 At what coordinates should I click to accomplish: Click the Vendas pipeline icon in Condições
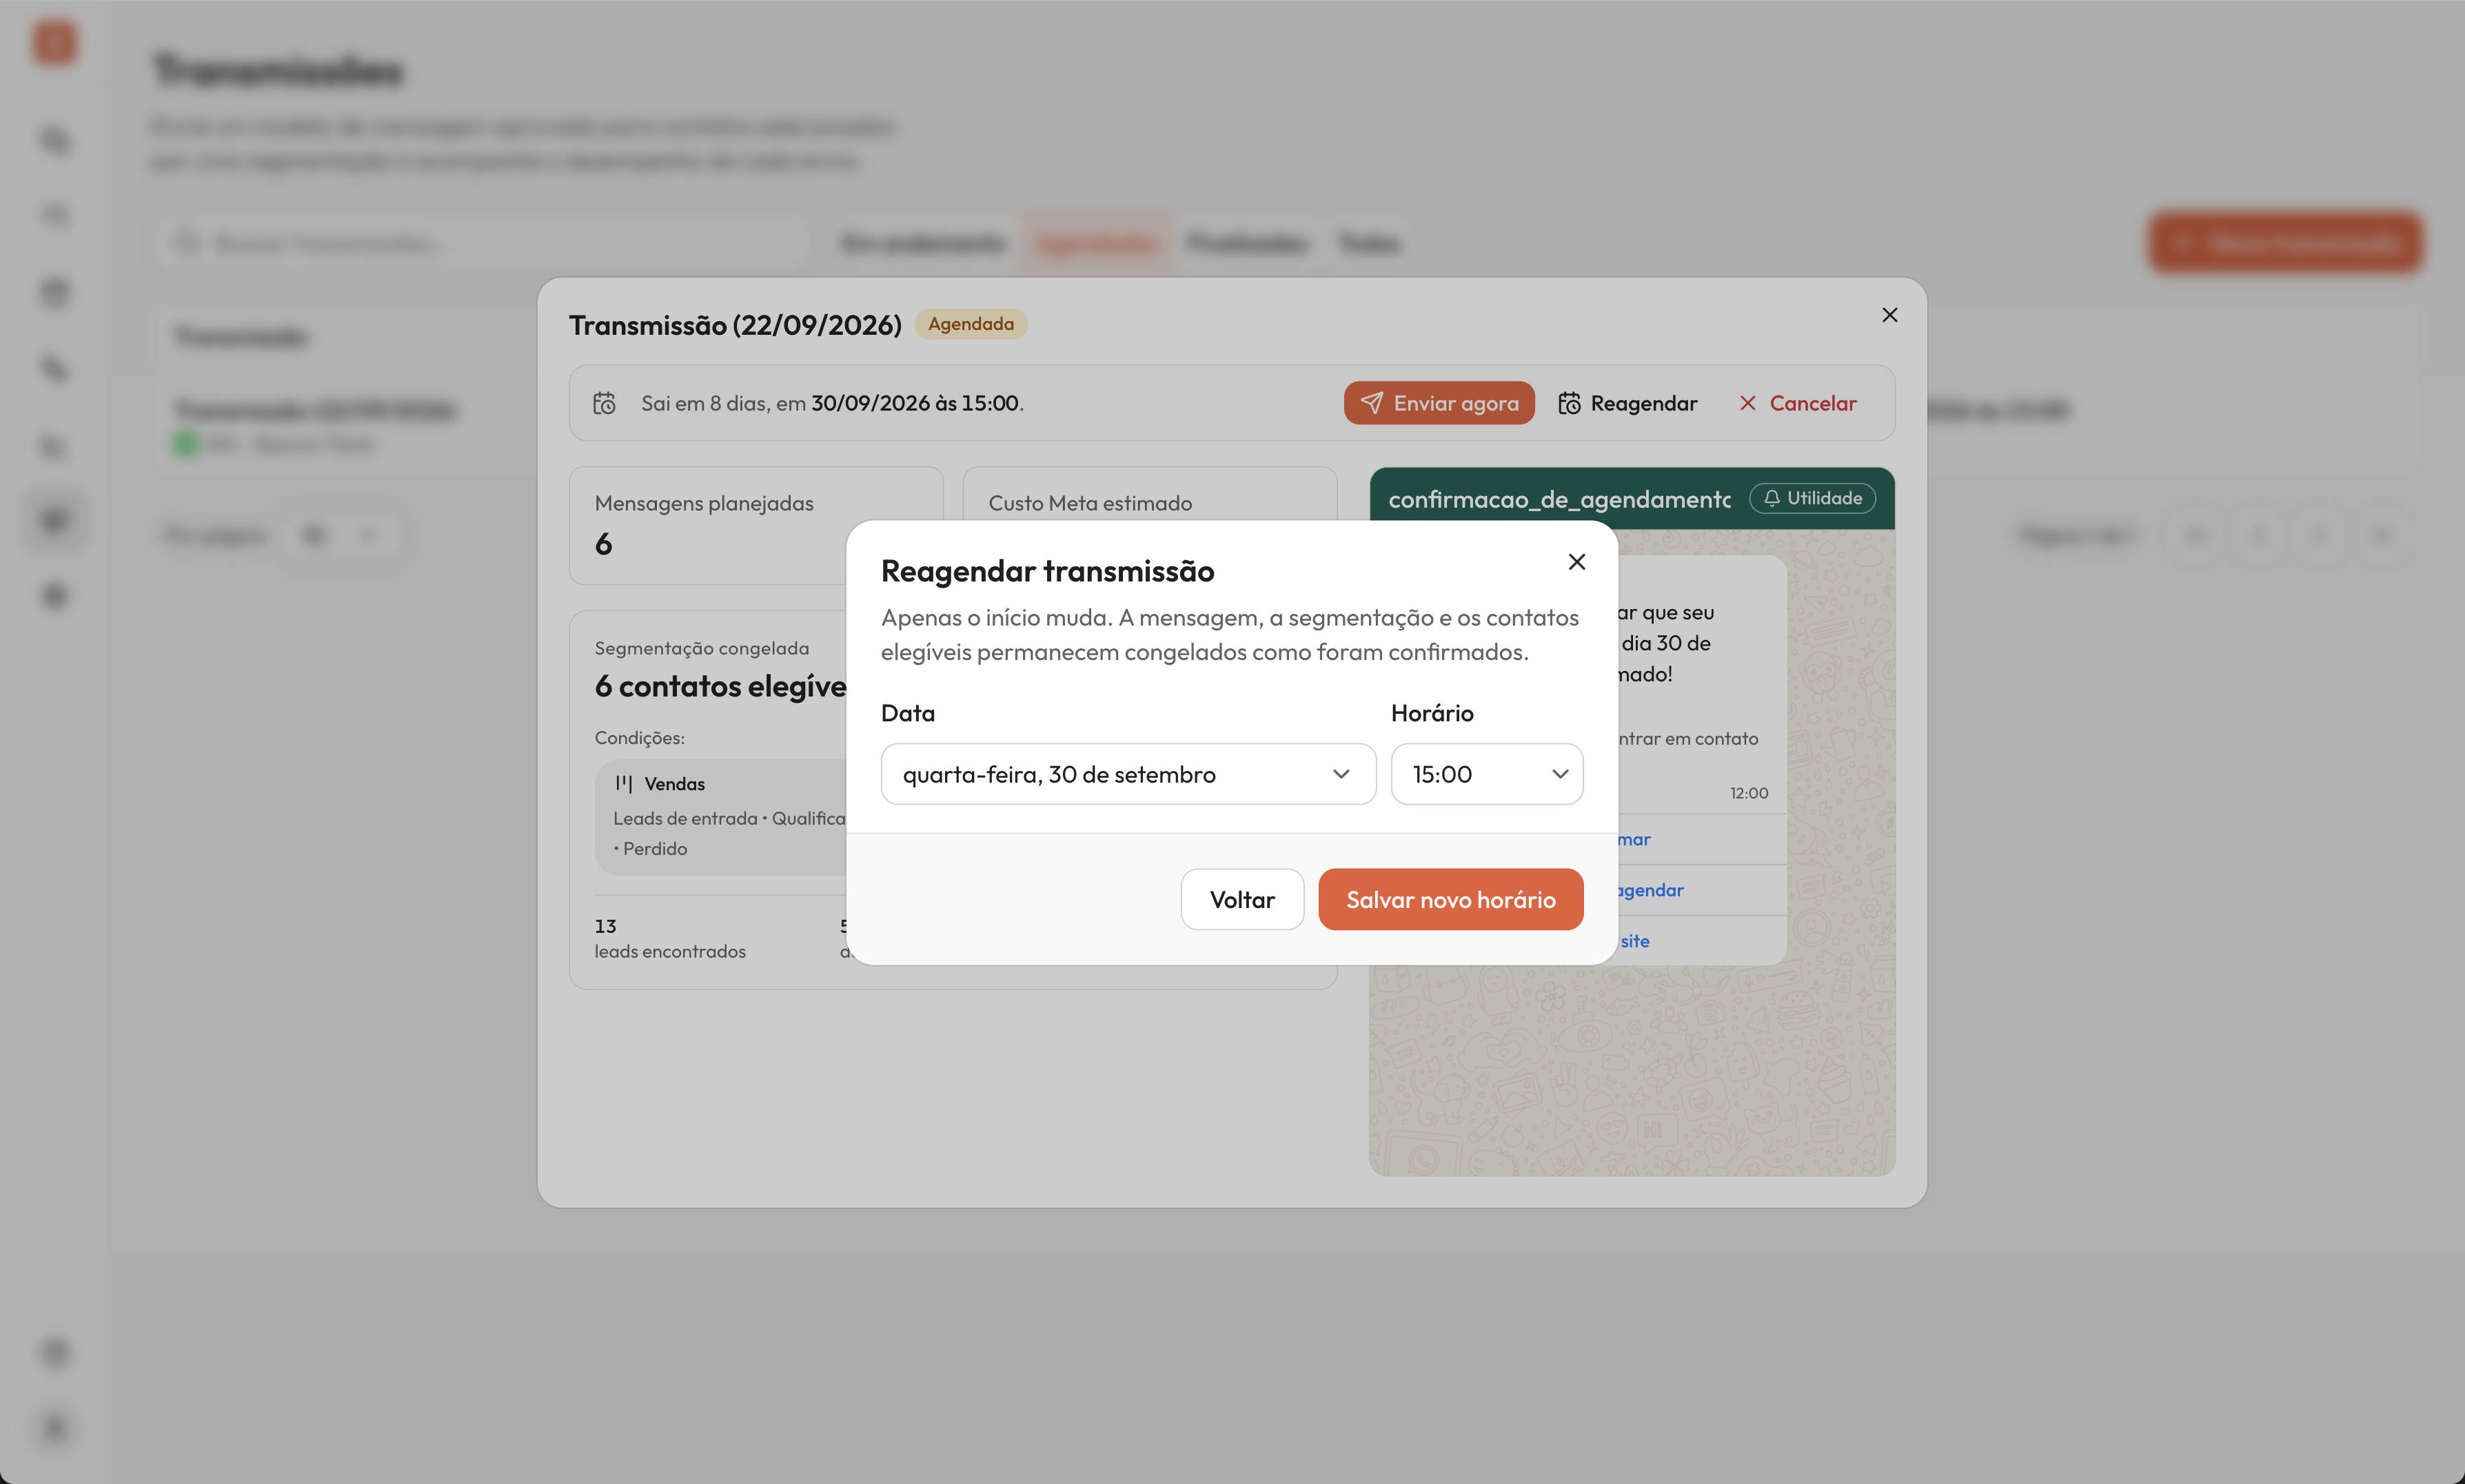click(x=623, y=783)
